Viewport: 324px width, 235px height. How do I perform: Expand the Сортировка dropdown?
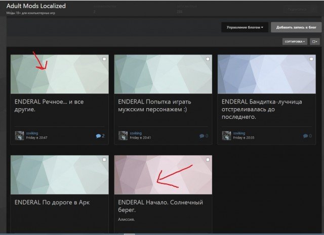[x=294, y=41]
